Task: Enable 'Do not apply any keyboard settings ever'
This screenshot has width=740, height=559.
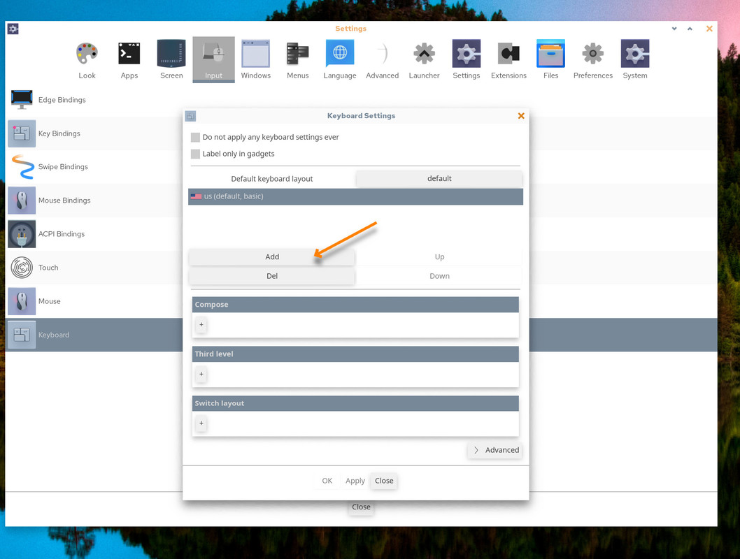Action: (x=195, y=137)
